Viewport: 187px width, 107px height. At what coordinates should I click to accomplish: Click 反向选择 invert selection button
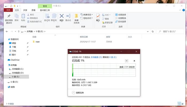tap(120, 22)
